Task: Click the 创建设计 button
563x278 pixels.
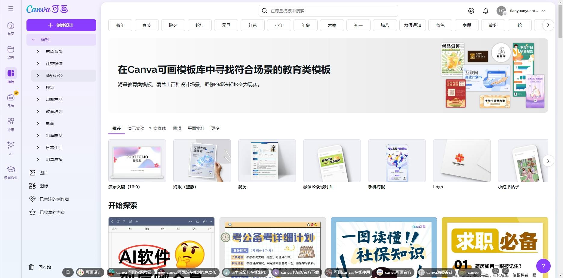Action: tap(61, 25)
